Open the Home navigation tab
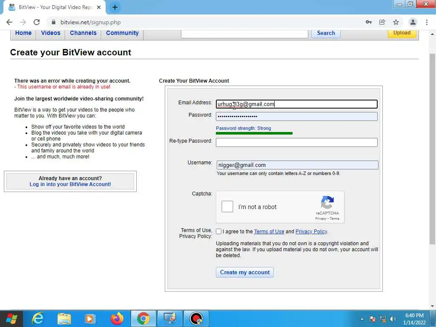436x327 pixels. 23,33
